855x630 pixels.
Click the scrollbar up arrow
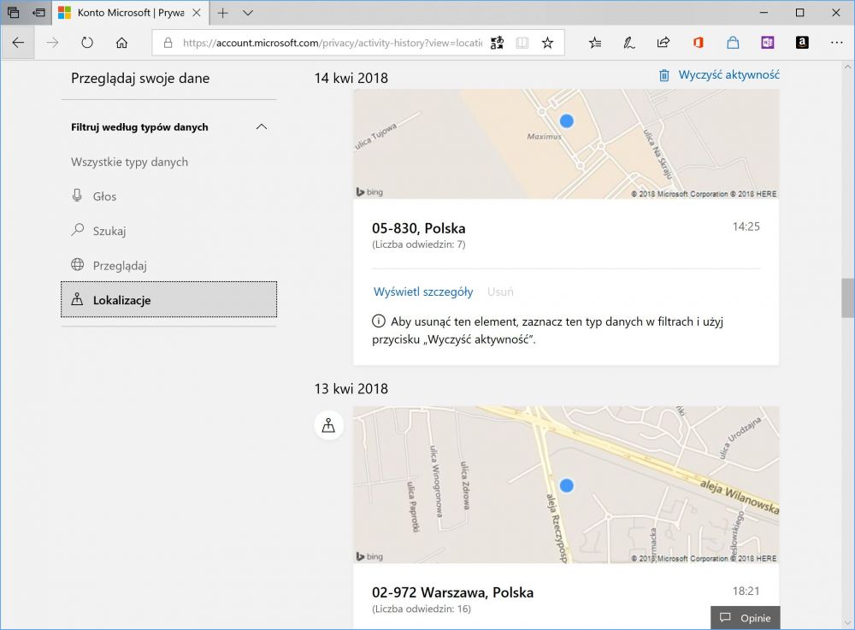(x=848, y=67)
